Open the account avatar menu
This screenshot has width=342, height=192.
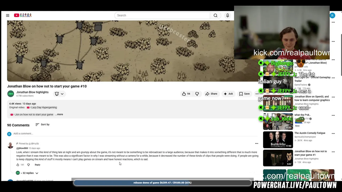point(332,15)
